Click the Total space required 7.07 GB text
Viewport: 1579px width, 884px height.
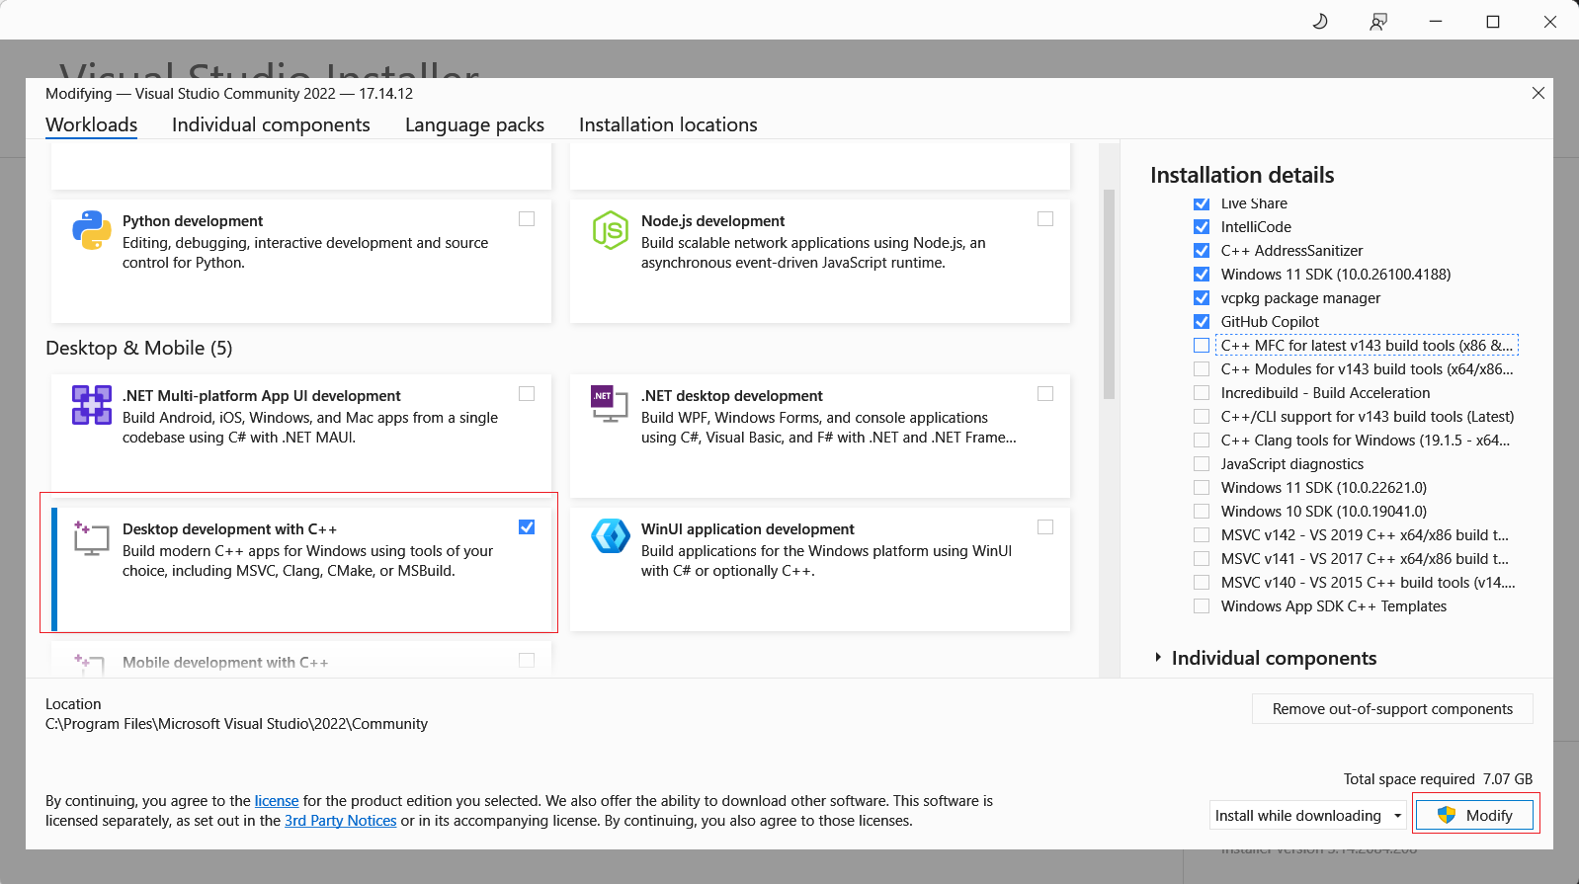[x=1438, y=779]
